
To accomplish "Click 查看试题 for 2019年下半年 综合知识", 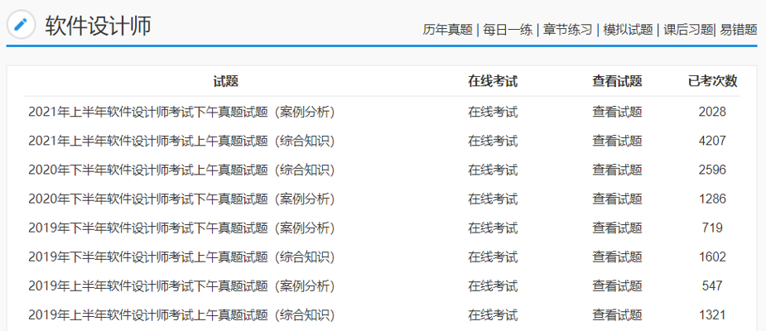I will point(617,257).
